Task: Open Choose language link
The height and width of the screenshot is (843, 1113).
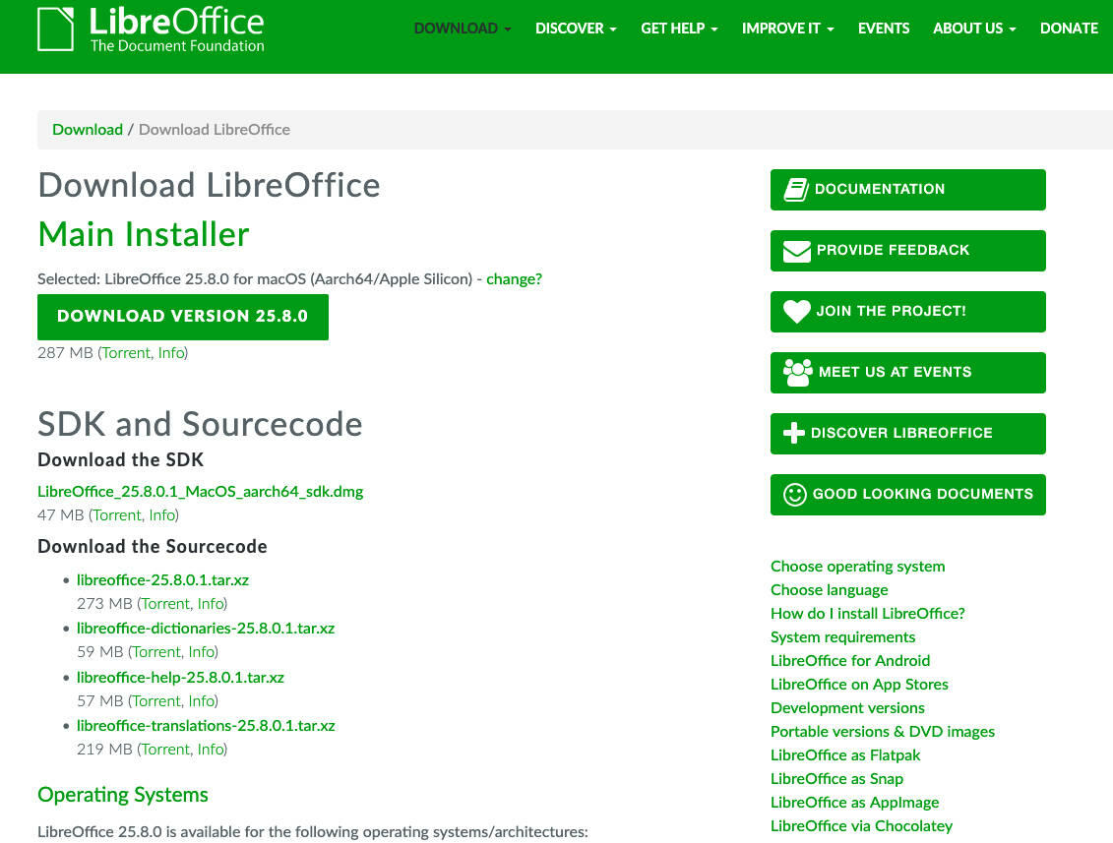Action: pos(829,589)
